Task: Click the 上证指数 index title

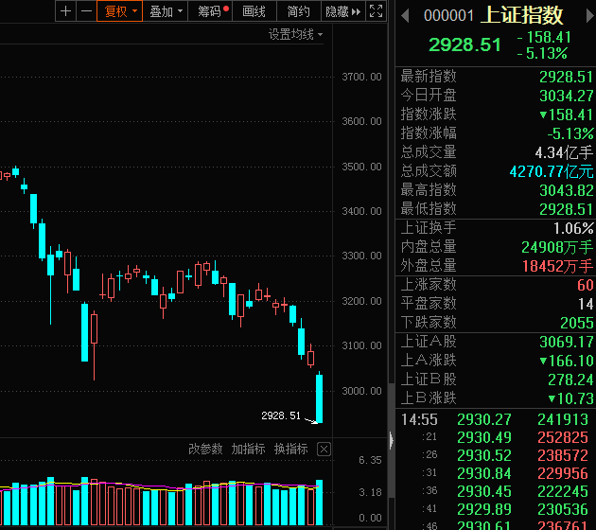Action: click(522, 15)
